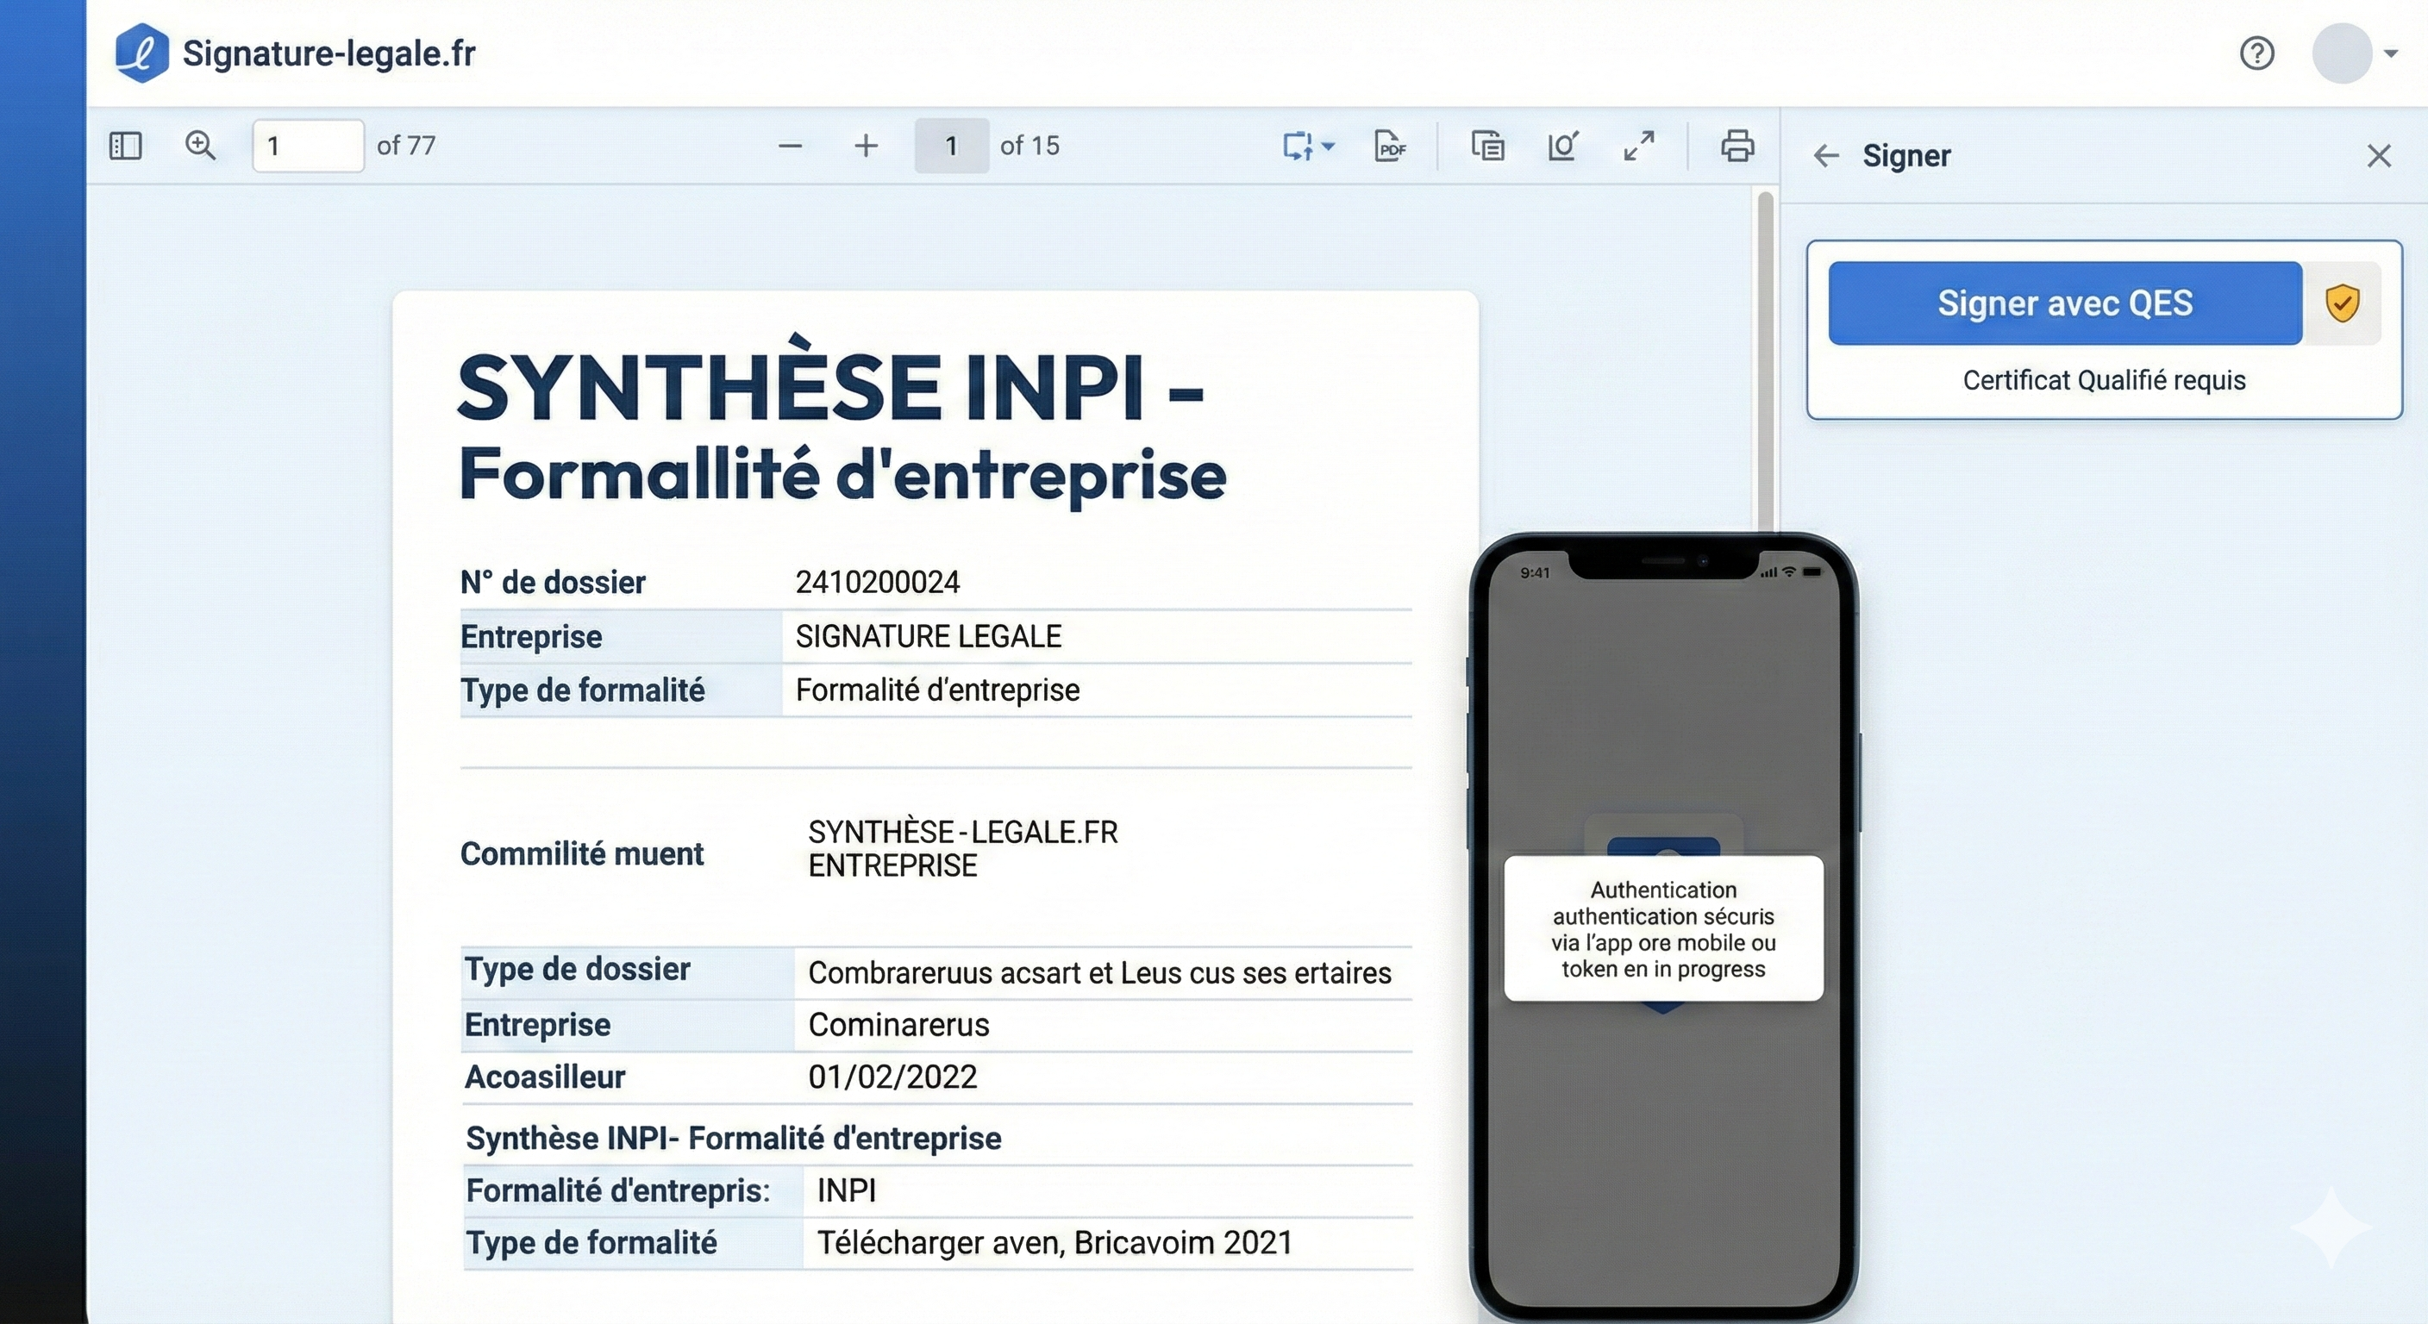This screenshot has height=1324, width=2428.
Task: Zoom in on the document
Action: click(866, 146)
